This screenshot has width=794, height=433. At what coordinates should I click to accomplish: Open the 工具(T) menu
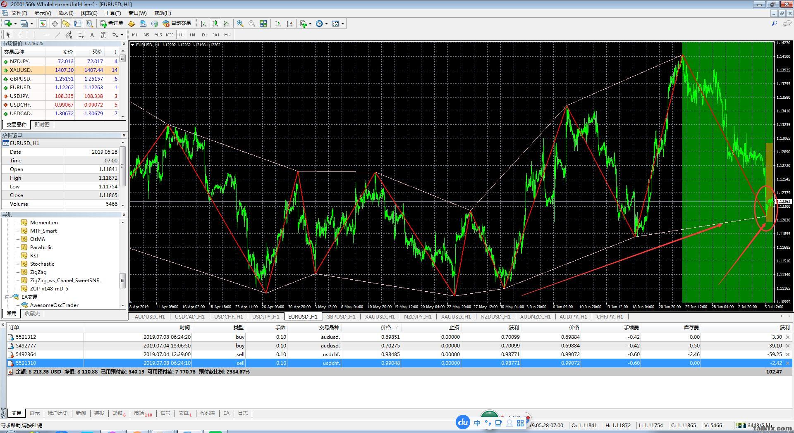click(113, 13)
